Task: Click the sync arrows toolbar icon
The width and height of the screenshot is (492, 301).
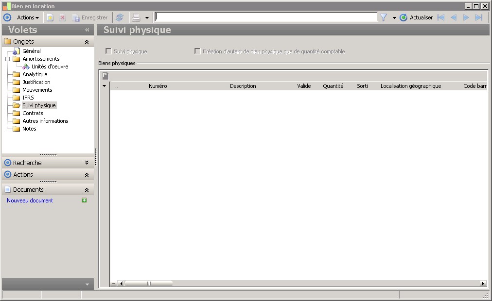Action: [x=120, y=17]
